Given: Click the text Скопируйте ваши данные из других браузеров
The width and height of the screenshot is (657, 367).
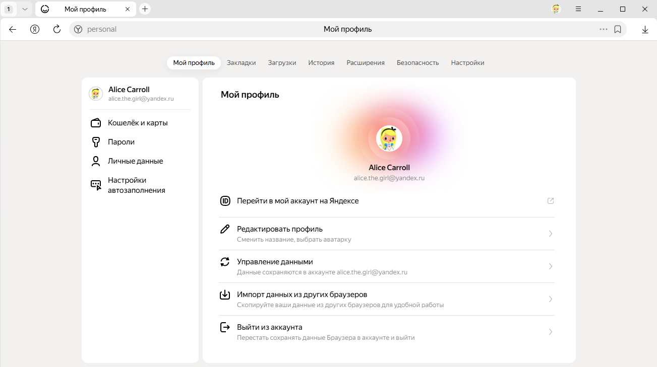Looking at the screenshot, I should tap(340, 305).
